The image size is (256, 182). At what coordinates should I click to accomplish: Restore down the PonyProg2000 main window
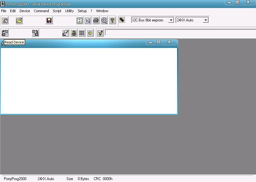tap(237, 2)
